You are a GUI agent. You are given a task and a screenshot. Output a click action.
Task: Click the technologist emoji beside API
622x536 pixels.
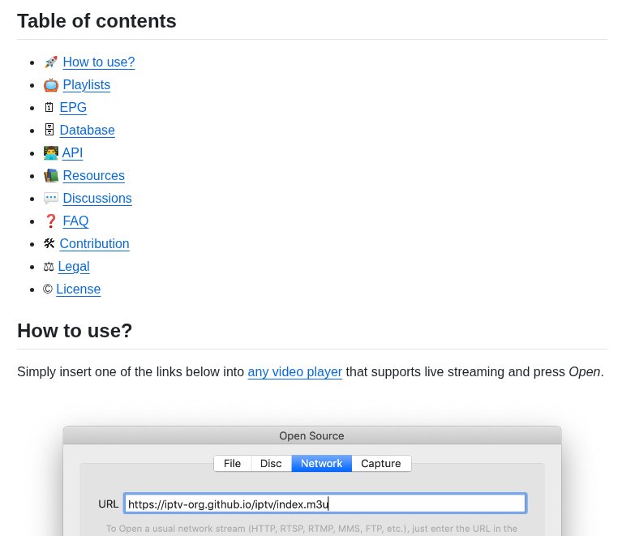(x=50, y=153)
